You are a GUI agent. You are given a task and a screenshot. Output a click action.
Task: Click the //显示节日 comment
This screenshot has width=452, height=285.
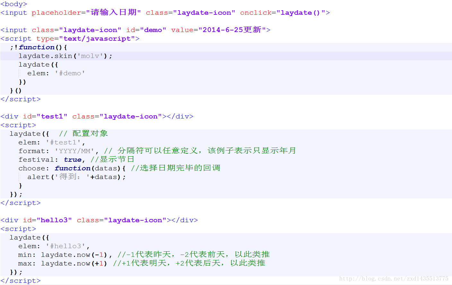pos(112,159)
